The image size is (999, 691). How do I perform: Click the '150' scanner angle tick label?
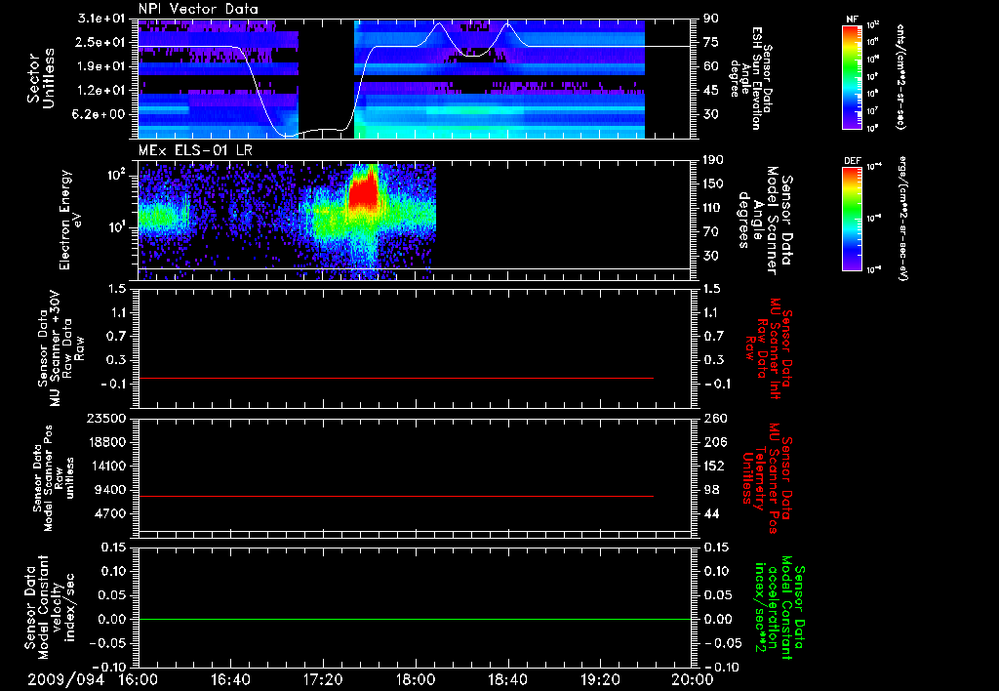(713, 183)
